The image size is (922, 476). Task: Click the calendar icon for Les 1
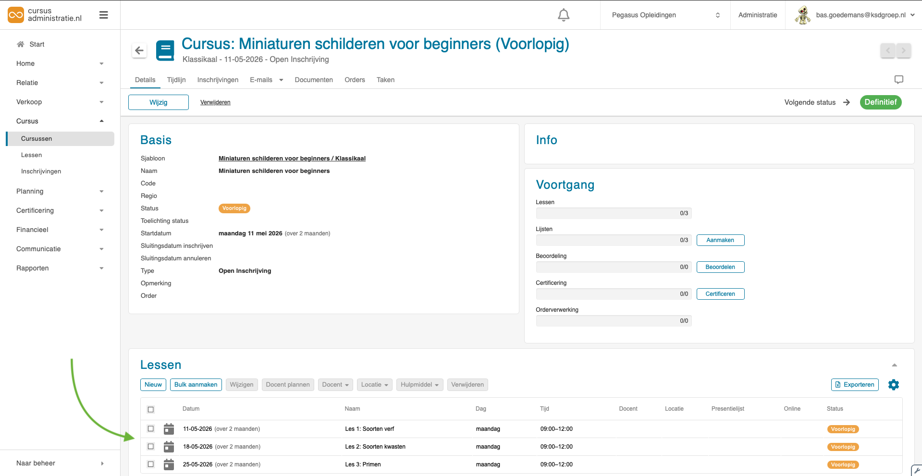(169, 428)
